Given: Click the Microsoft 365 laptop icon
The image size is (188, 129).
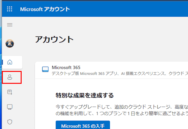Looking at the screenshot, I should tap(45, 69).
